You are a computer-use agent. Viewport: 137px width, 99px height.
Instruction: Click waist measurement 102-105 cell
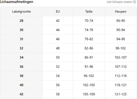click(x=89, y=85)
